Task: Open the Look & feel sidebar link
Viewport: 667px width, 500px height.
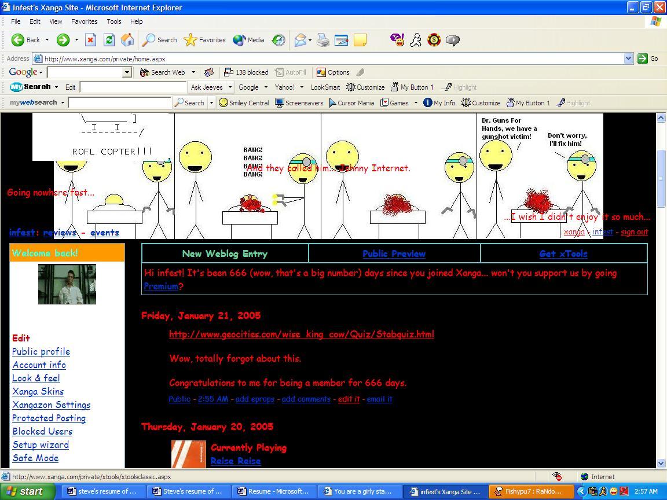Action: click(x=36, y=378)
